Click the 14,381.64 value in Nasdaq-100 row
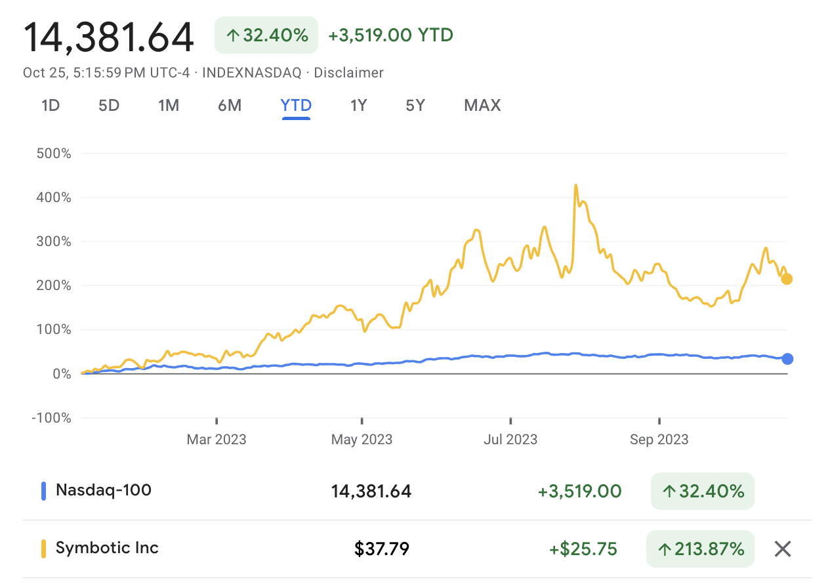Image resolution: width=828 pixels, height=584 pixels. point(371,491)
